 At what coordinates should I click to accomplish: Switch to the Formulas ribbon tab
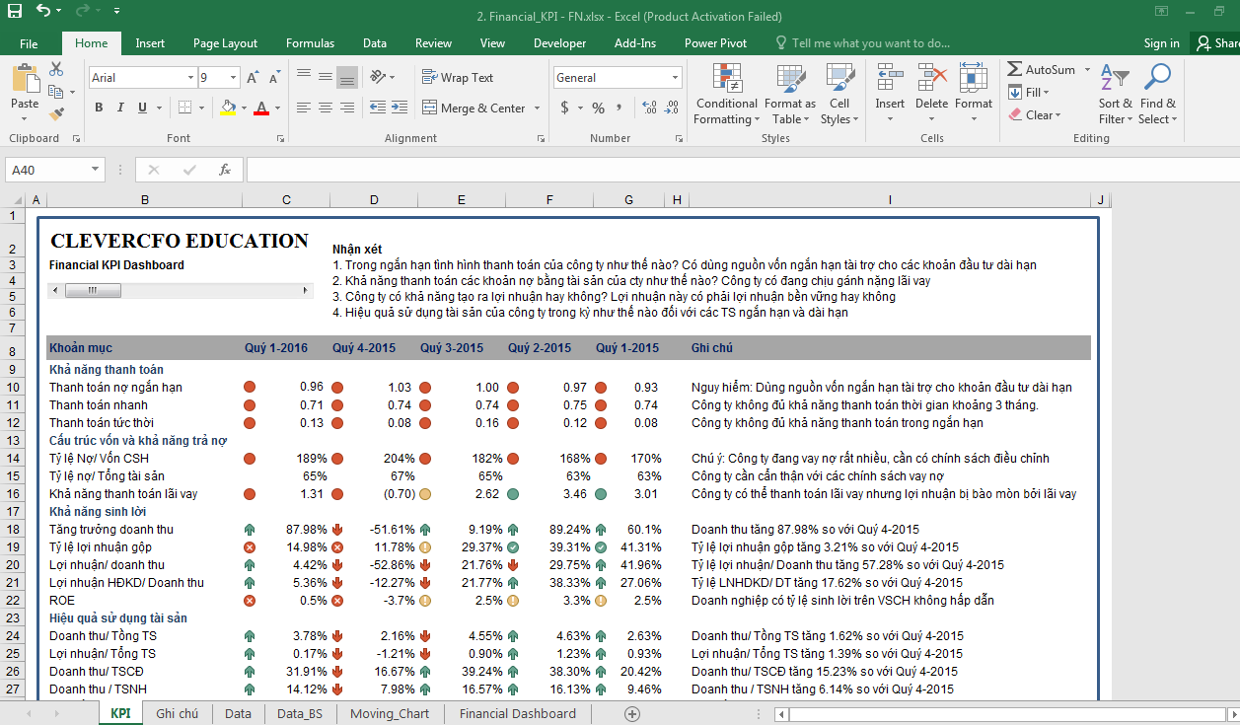[x=310, y=43]
